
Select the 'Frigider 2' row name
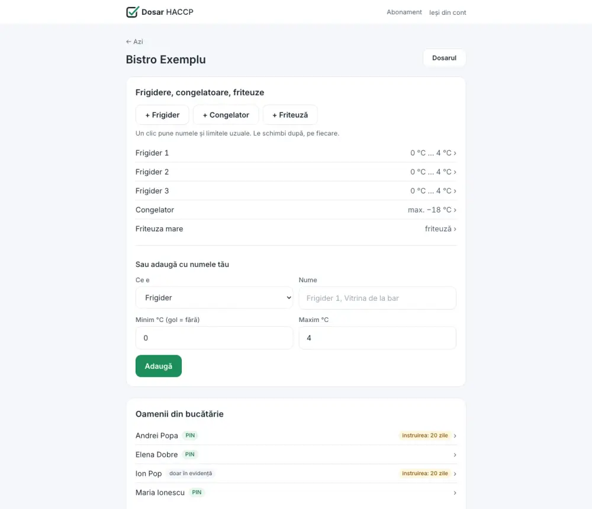pyautogui.click(x=152, y=172)
